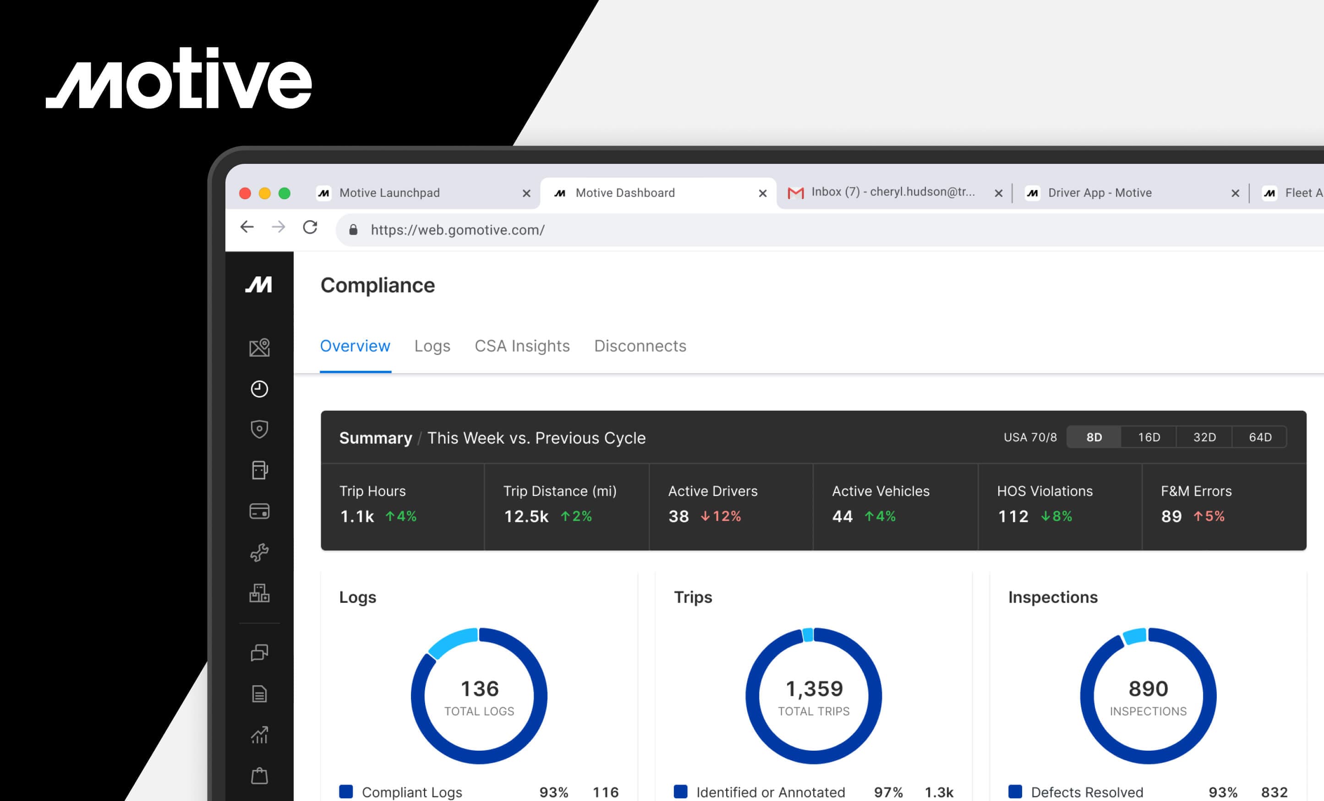Click the USA 70/8 cycle label
The height and width of the screenshot is (801, 1324).
(1030, 437)
